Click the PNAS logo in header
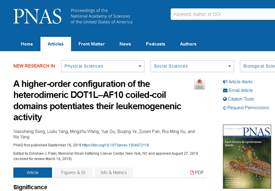 pos(38,16)
